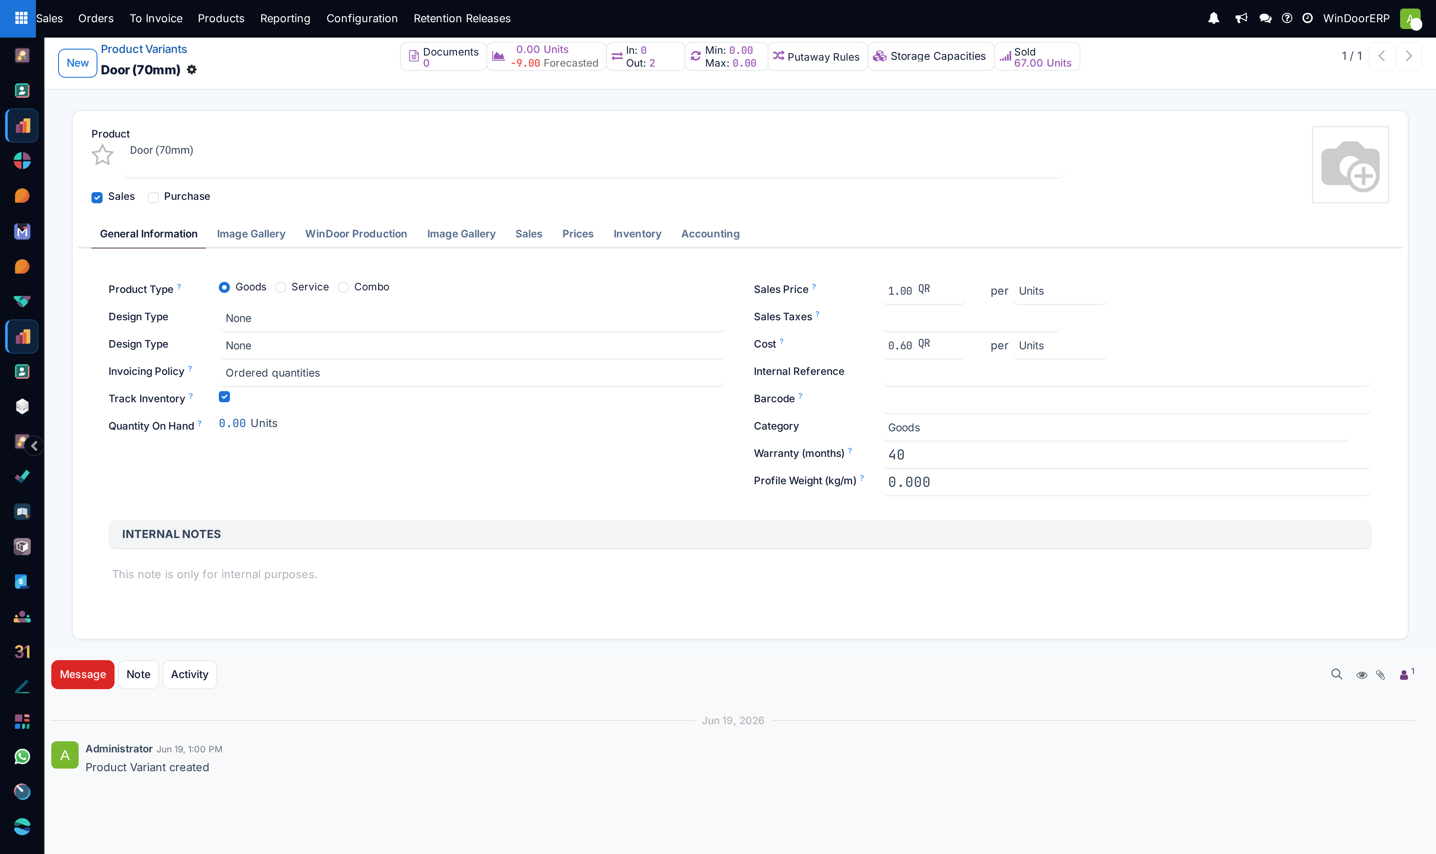Open the help question mark icon
The height and width of the screenshot is (854, 1436).
(x=1287, y=18)
